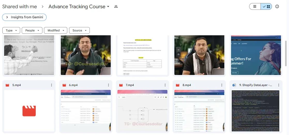Viewport: 289px width, 135px height.
Task: Go to Shared with me breadcrumb
Action: tap(20, 7)
